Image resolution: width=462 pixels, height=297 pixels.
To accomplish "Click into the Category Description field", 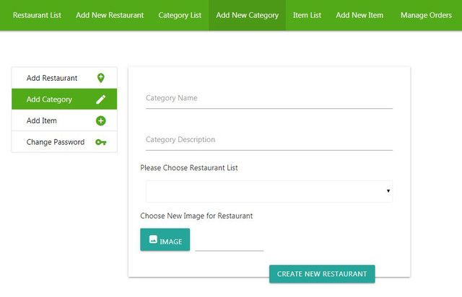I will click(x=269, y=140).
